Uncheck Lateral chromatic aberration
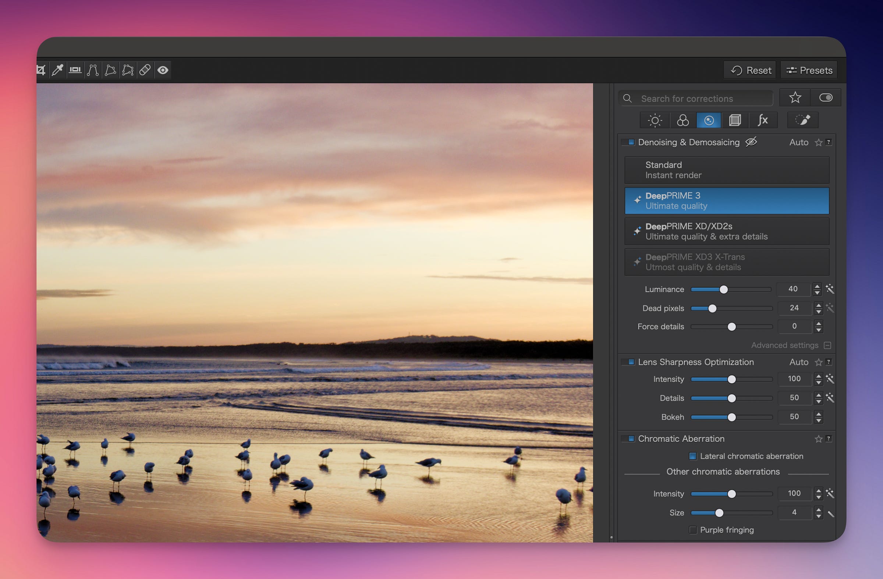The width and height of the screenshot is (883, 579). tap(693, 456)
